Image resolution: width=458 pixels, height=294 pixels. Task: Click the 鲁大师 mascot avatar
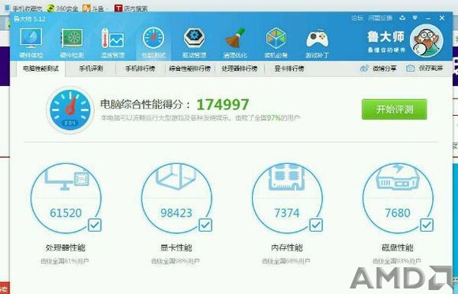[x=426, y=40]
